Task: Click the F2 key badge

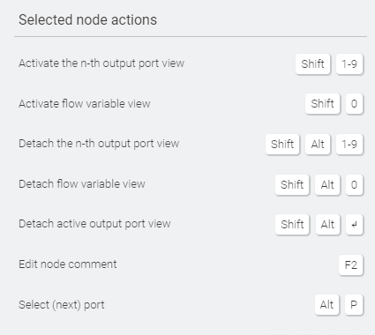Action: tap(350, 264)
